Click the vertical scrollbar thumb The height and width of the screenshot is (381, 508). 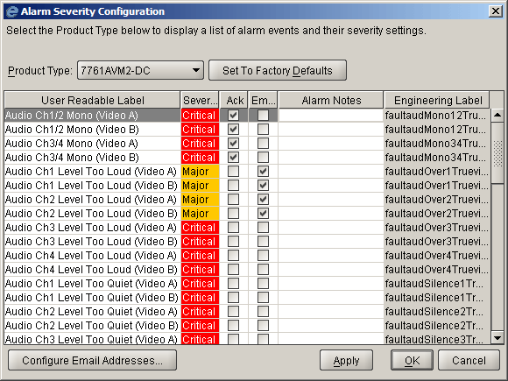click(497, 153)
